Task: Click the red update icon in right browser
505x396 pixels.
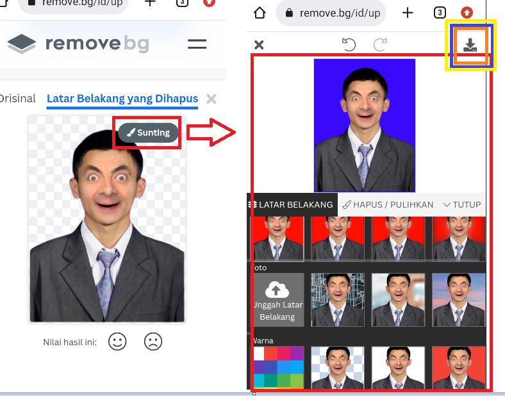Action: click(x=467, y=13)
